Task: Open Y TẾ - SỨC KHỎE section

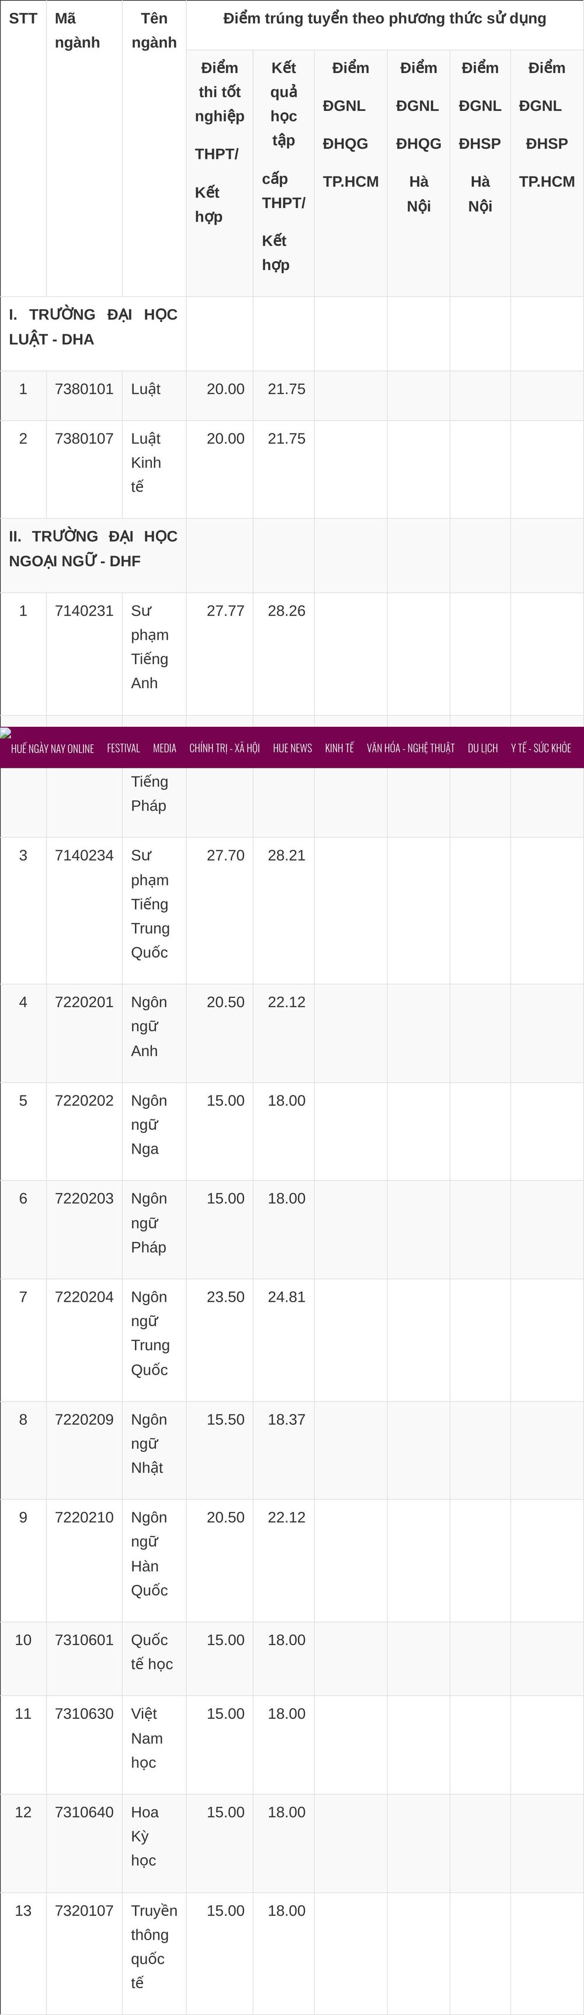Action: point(541,748)
